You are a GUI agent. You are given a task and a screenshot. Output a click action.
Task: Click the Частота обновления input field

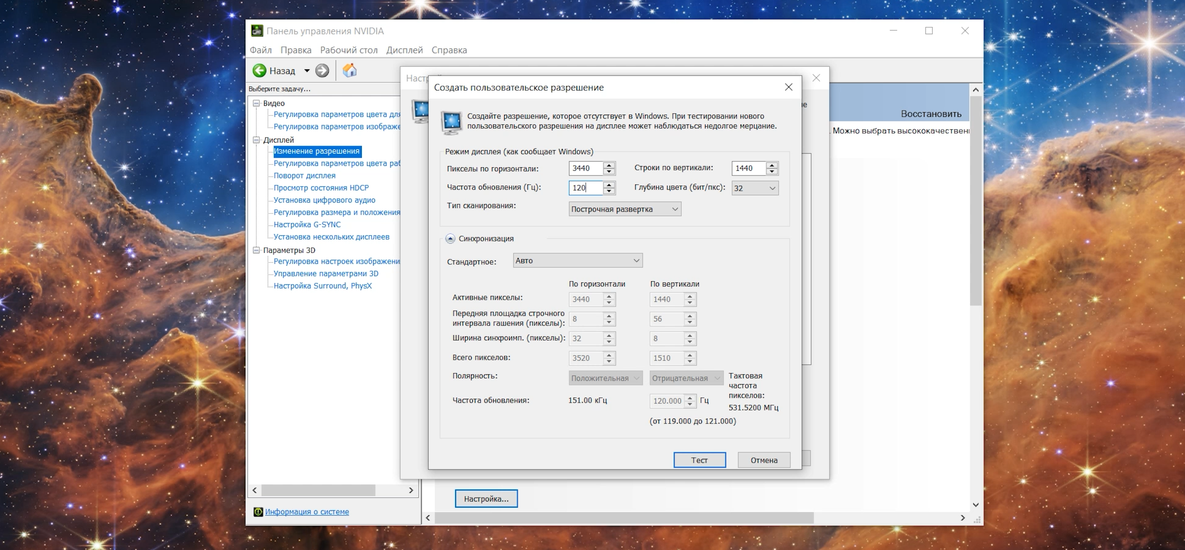585,188
